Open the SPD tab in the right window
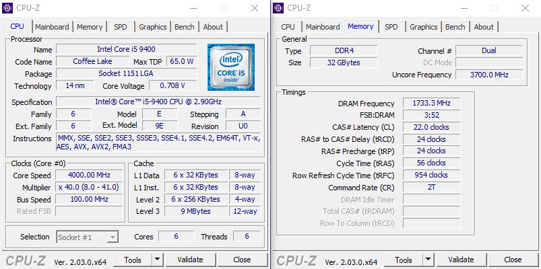This screenshot has height=269, width=541. 391,27
